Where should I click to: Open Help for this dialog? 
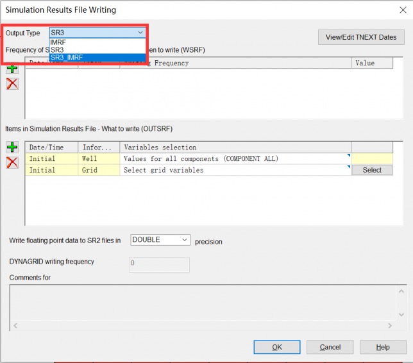383,347
